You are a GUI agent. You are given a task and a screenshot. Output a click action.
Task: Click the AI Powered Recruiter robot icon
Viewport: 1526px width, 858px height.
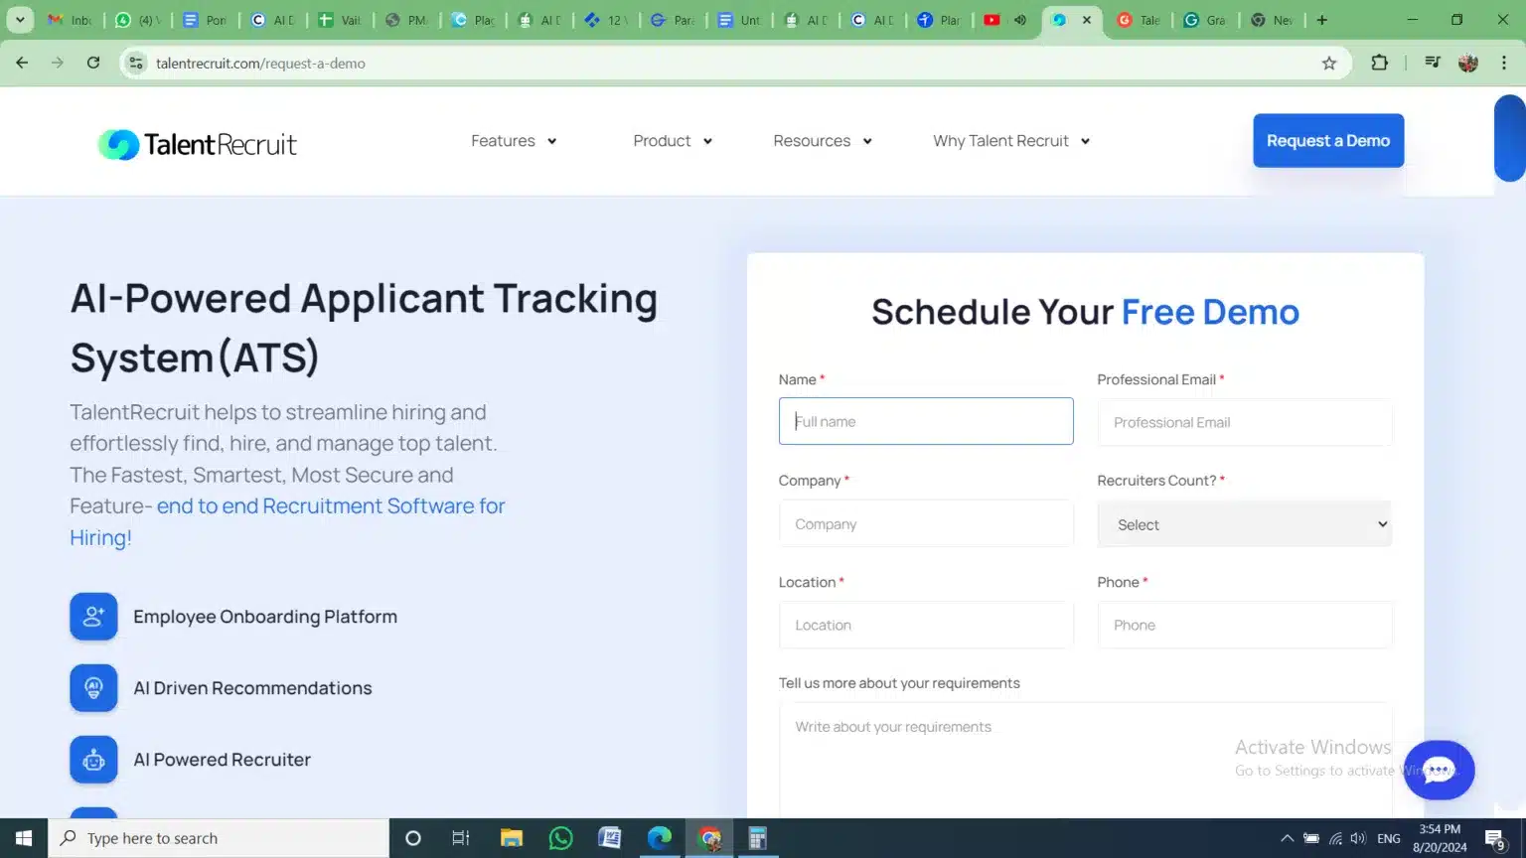93,760
